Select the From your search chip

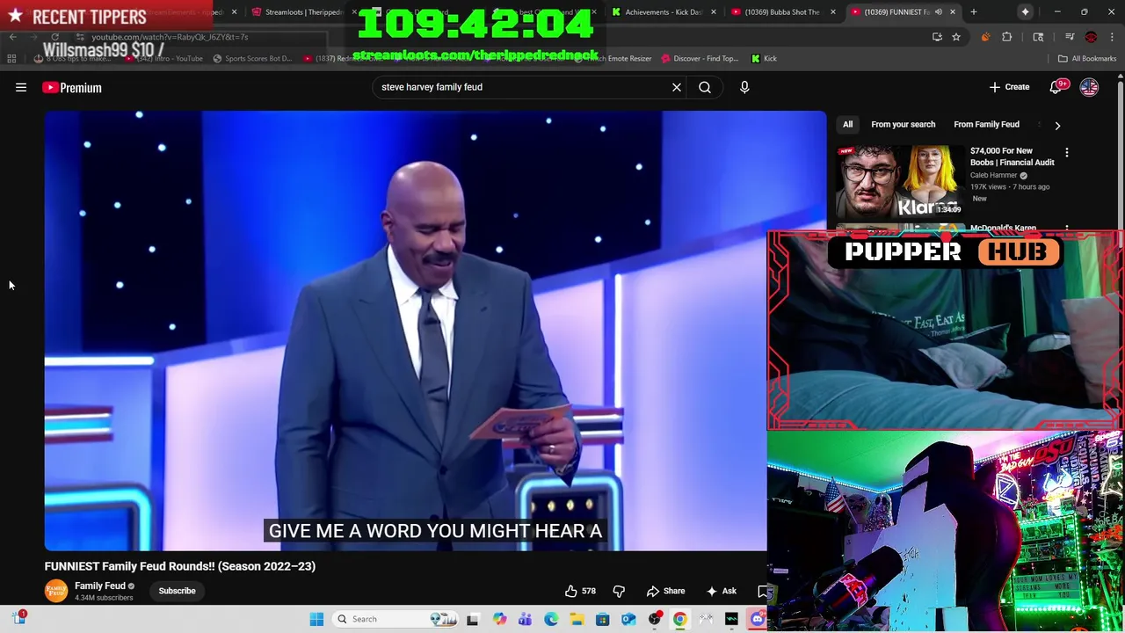(x=903, y=125)
